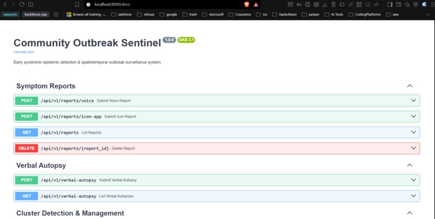Generate QR code with QR icon
Screen dimensions: 435x219
point(359,4)
